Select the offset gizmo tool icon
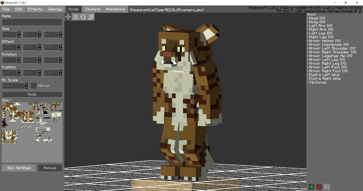Image resolution: width=363 pixels, height=191 pixels. pos(76,17)
